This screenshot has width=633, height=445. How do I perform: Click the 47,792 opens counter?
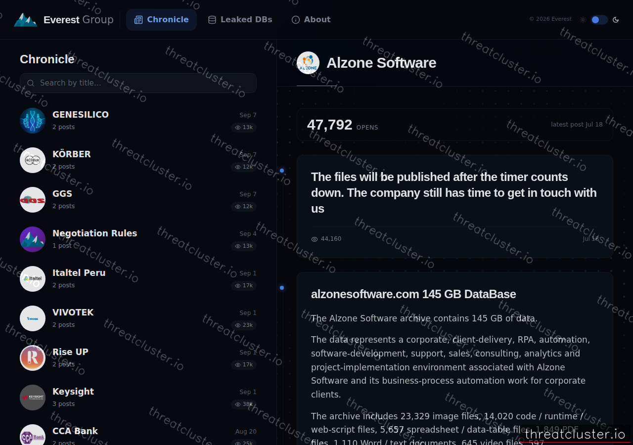point(342,125)
